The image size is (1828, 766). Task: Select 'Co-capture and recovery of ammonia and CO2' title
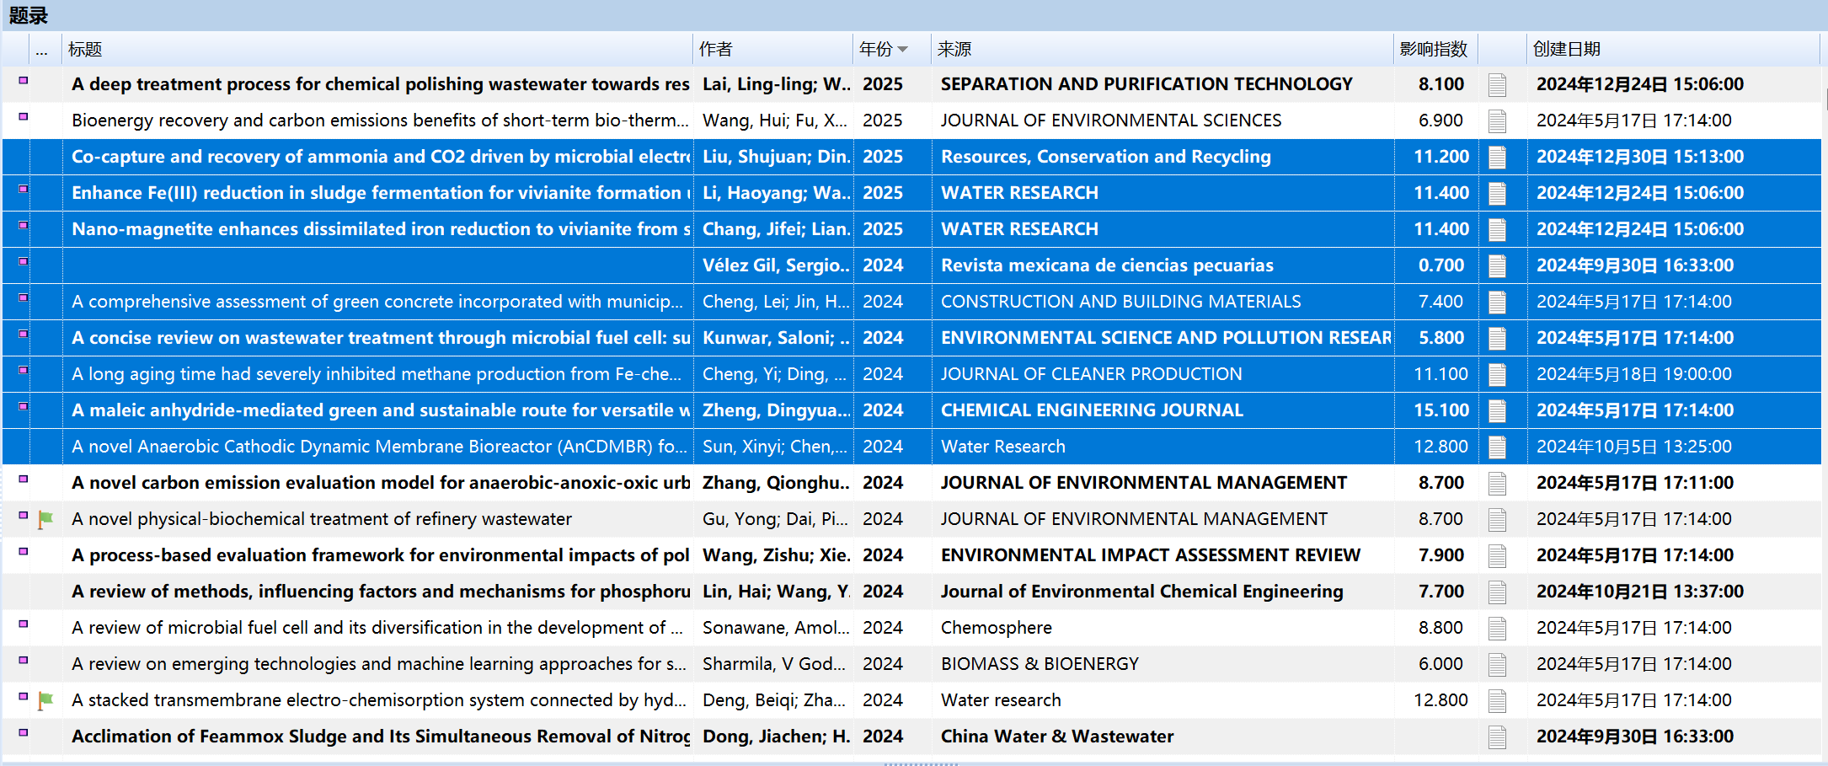(381, 157)
